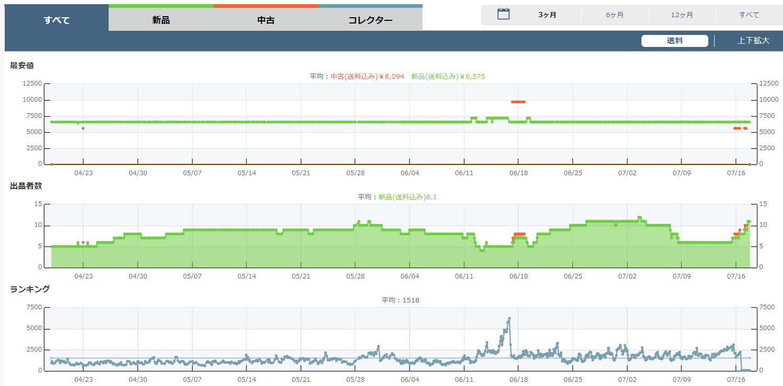Choose the 12ヶ月 time range
The height and width of the screenshot is (386, 783).
(x=682, y=15)
